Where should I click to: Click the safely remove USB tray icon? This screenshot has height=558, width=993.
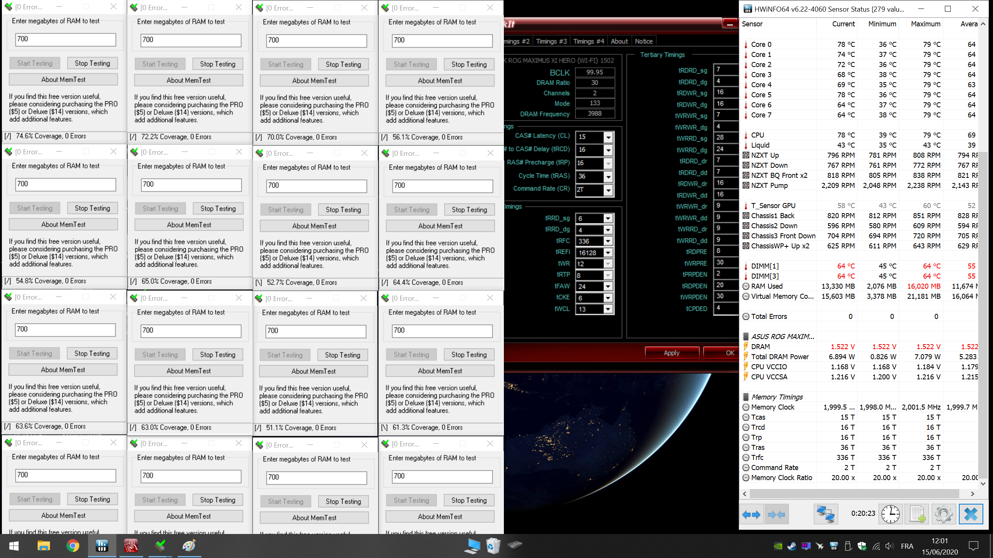click(x=848, y=546)
